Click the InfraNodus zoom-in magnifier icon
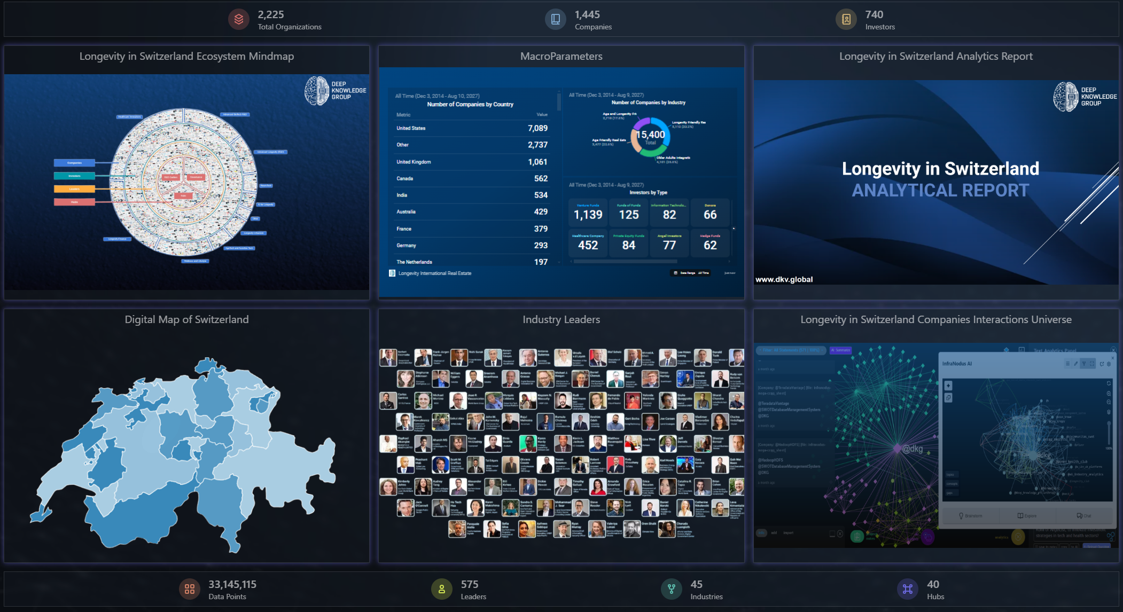 1109,394
